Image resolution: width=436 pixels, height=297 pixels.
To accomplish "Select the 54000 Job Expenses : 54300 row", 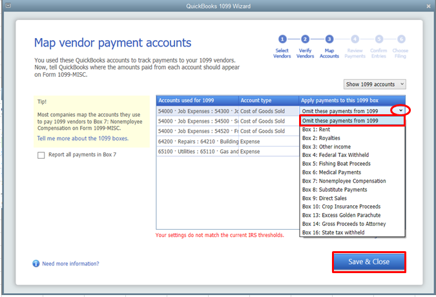I will tap(227, 111).
